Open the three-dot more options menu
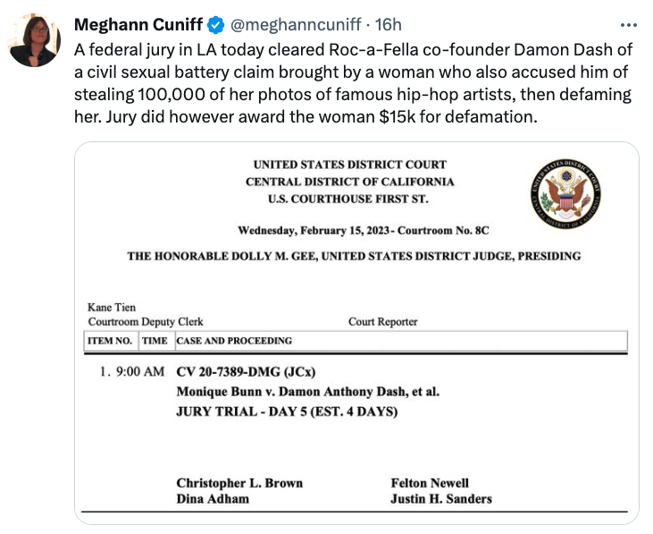Screen dimensions: 653x534 click(628, 25)
